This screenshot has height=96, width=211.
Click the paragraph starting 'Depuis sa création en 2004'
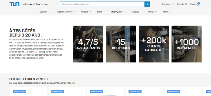(x=36, y=49)
